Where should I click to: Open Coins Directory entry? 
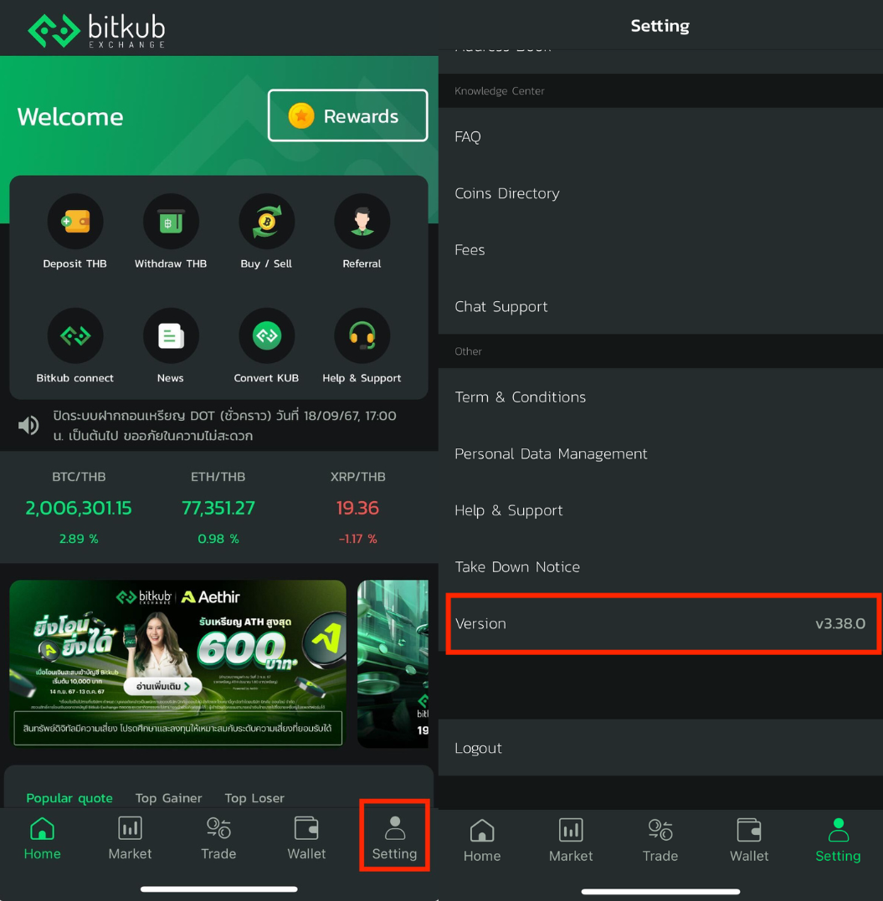tap(660, 193)
